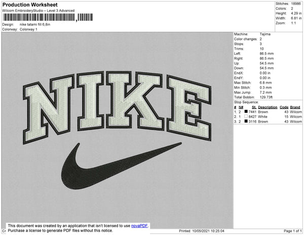Viewport: 304px width, 235px height.
Task: Select 'Wilcom EmbroideryStudio – Level 3 Advanced' text
Action: 39,11
